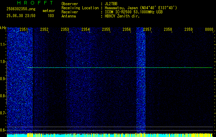Screen dimensions: 216x137
Task: Click the 1.1 kHz axis label
Action: coord(3,45)
